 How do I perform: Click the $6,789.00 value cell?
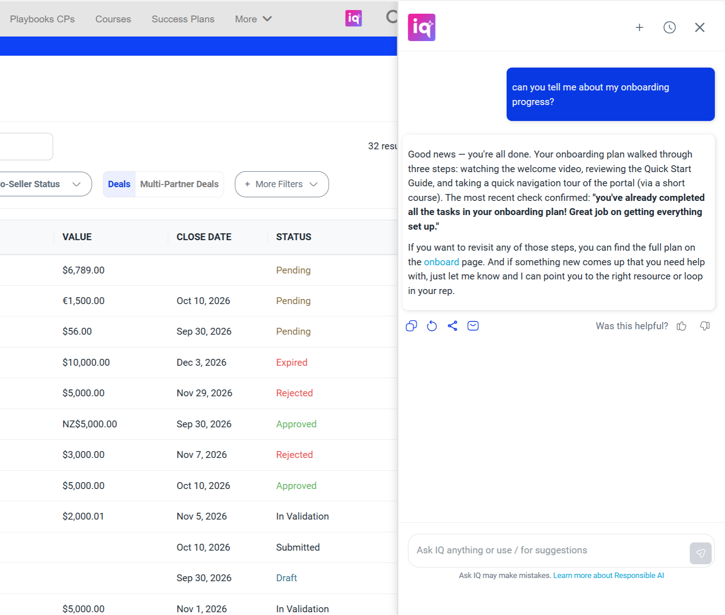point(84,270)
